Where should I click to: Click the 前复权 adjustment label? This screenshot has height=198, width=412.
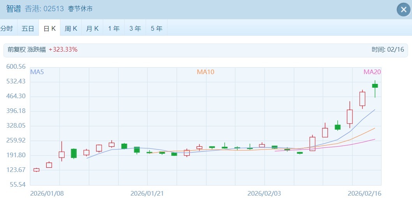(x=17, y=50)
